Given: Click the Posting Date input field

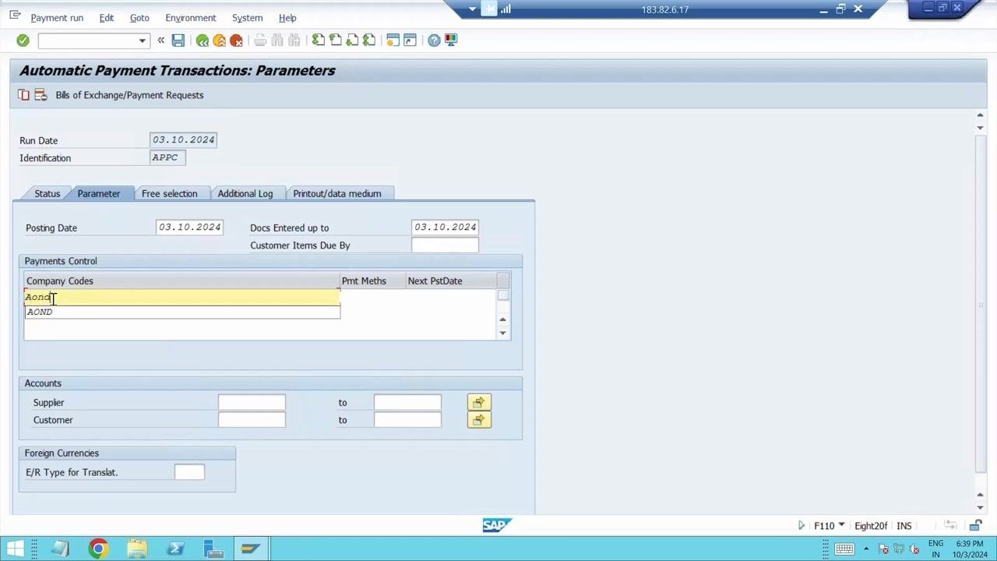Looking at the screenshot, I should pyautogui.click(x=189, y=228).
